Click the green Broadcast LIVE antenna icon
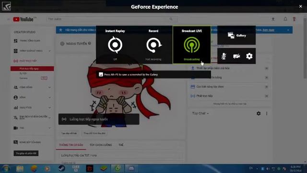The height and width of the screenshot is (173, 307). coord(192,45)
